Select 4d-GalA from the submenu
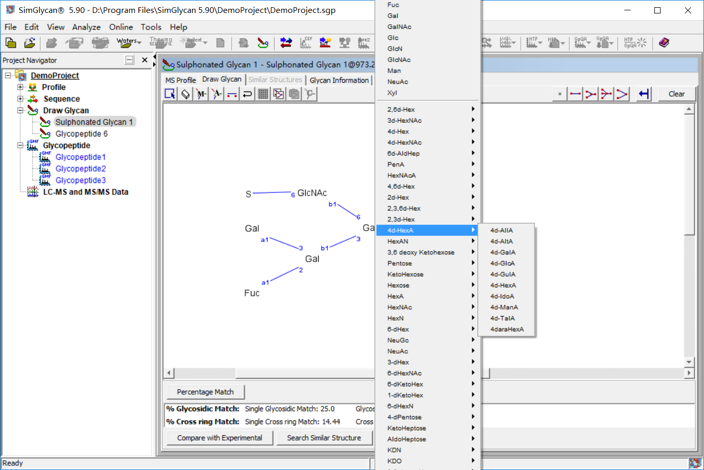This screenshot has width=704, height=470. point(506,252)
